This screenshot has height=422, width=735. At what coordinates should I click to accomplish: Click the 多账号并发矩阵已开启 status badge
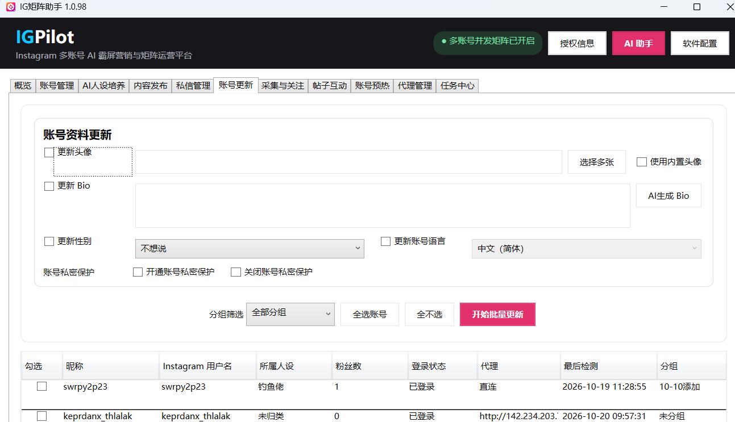point(488,43)
